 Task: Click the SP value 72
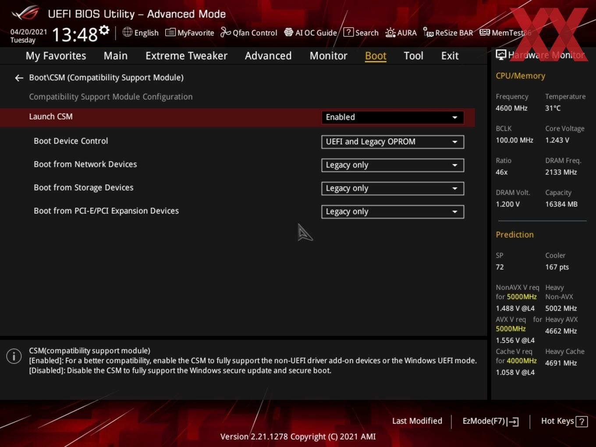pyautogui.click(x=500, y=267)
